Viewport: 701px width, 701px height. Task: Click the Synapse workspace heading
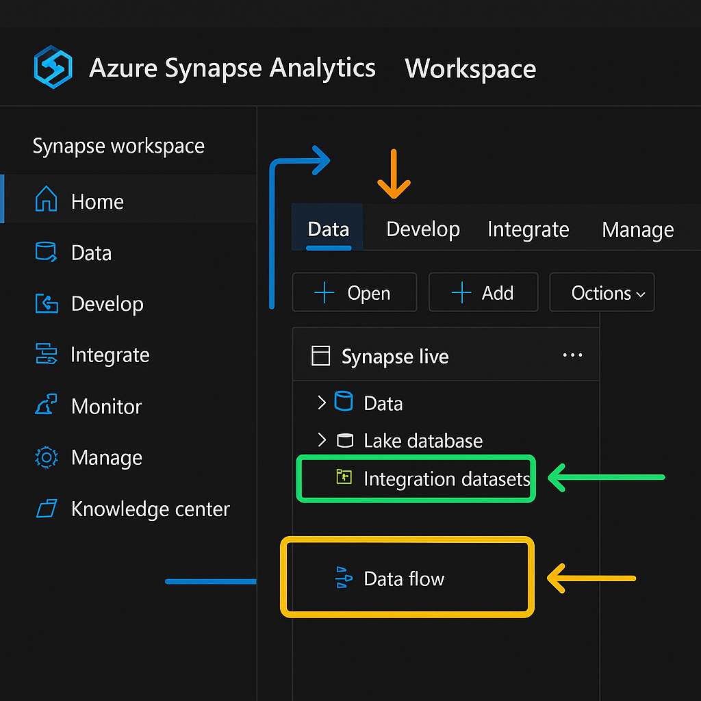pos(118,146)
